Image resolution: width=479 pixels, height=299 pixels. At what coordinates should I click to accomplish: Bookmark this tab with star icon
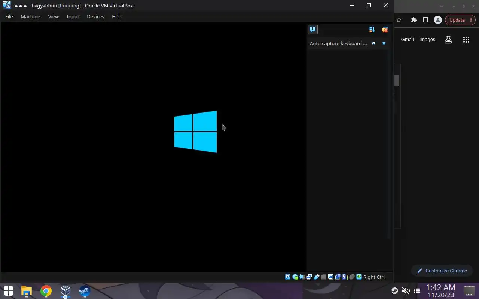(399, 20)
